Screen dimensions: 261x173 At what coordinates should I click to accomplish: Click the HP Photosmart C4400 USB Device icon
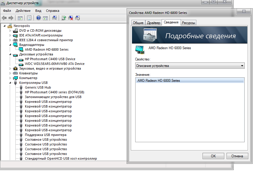(x=21, y=59)
